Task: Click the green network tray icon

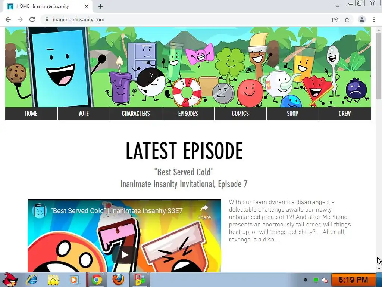Action: coord(316,280)
